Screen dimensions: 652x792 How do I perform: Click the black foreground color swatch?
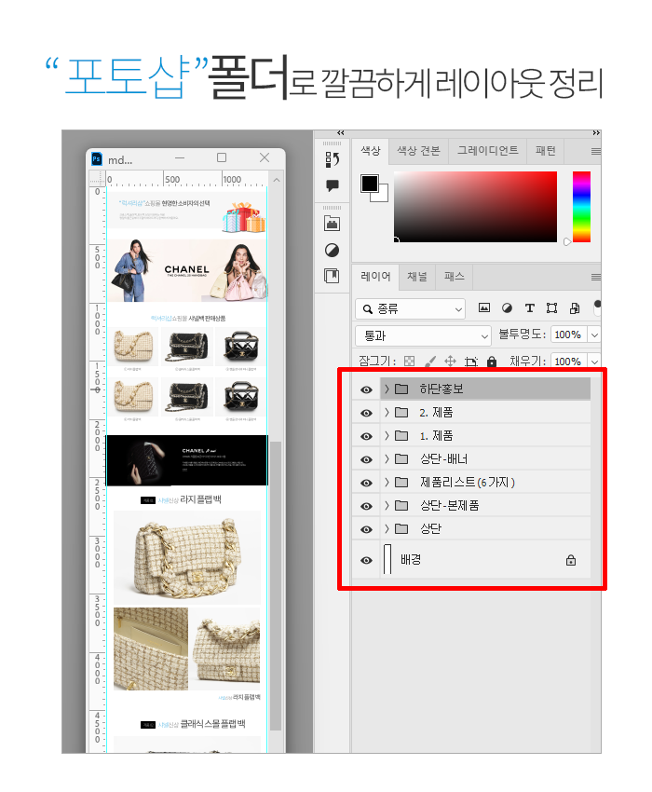click(x=369, y=184)
